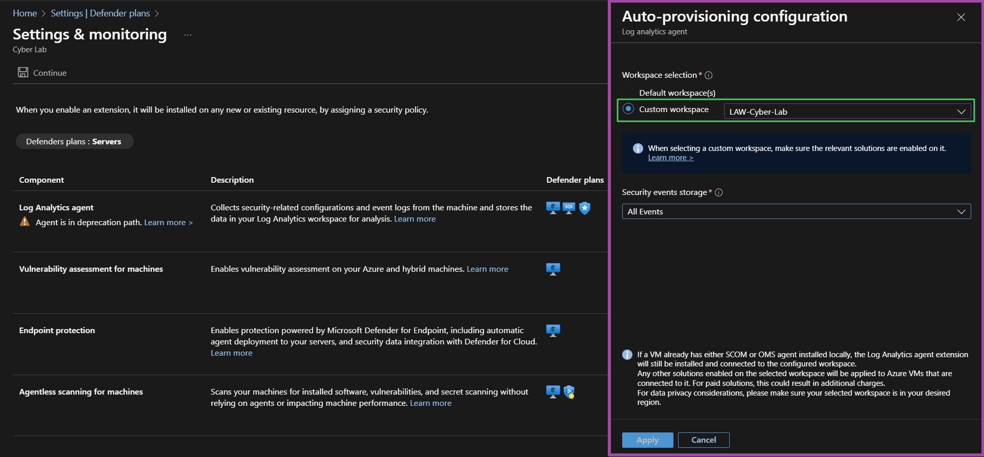This screenshot has width=984, height=457.
Task: Open the LAW-Cyber-Lab workspace dropdown
Action: coord(847,112)
